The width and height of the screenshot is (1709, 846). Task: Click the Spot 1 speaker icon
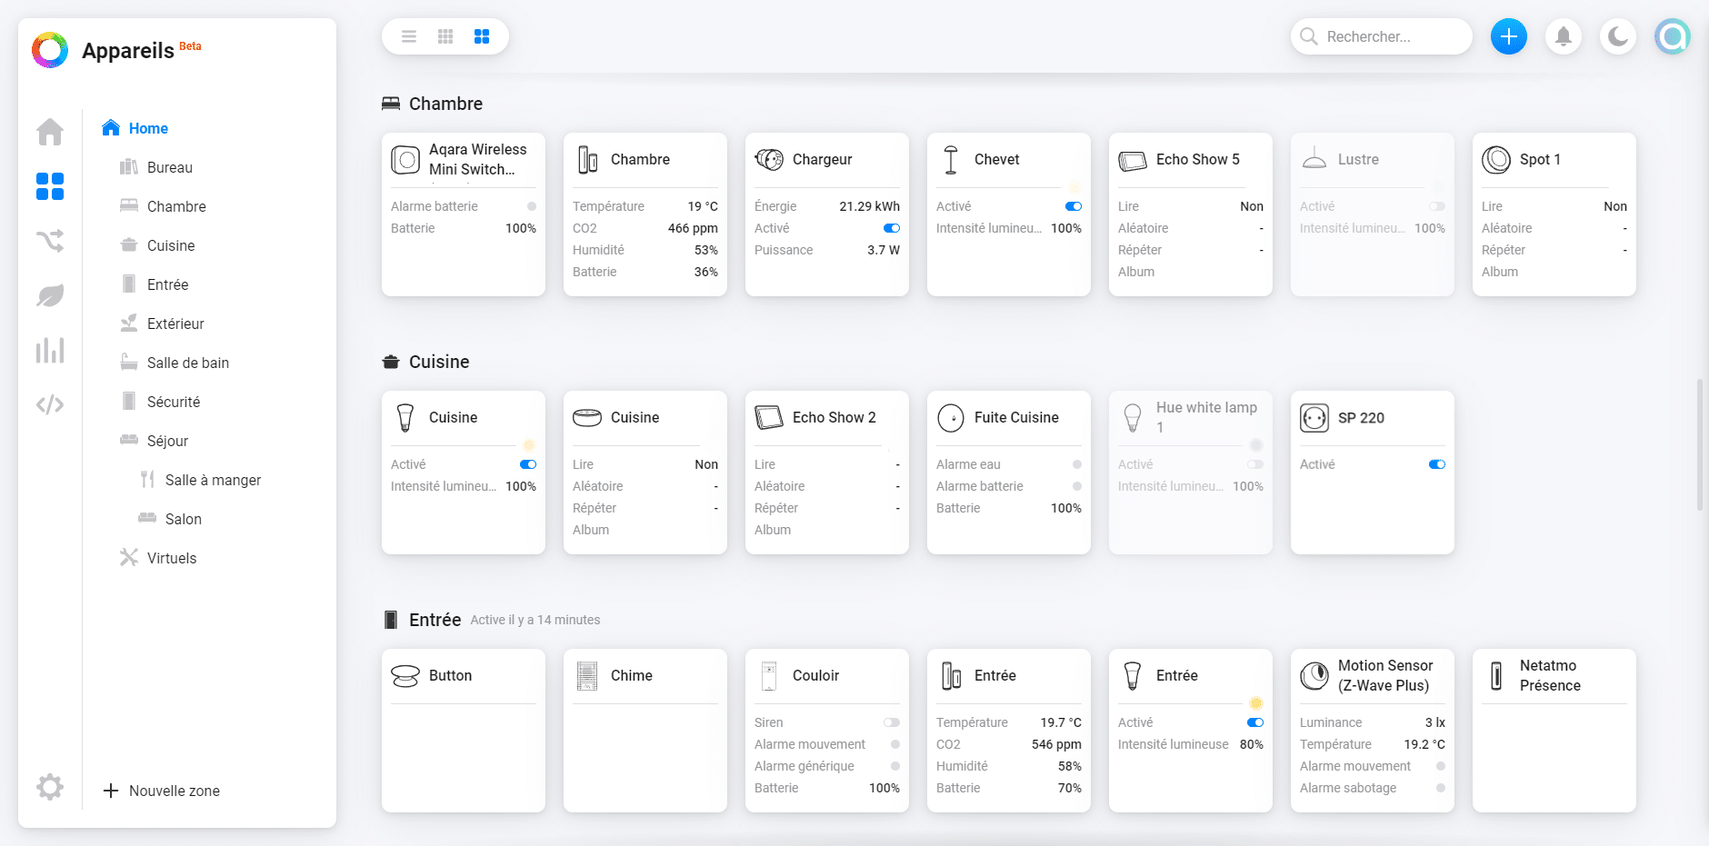pos(1496,160)
